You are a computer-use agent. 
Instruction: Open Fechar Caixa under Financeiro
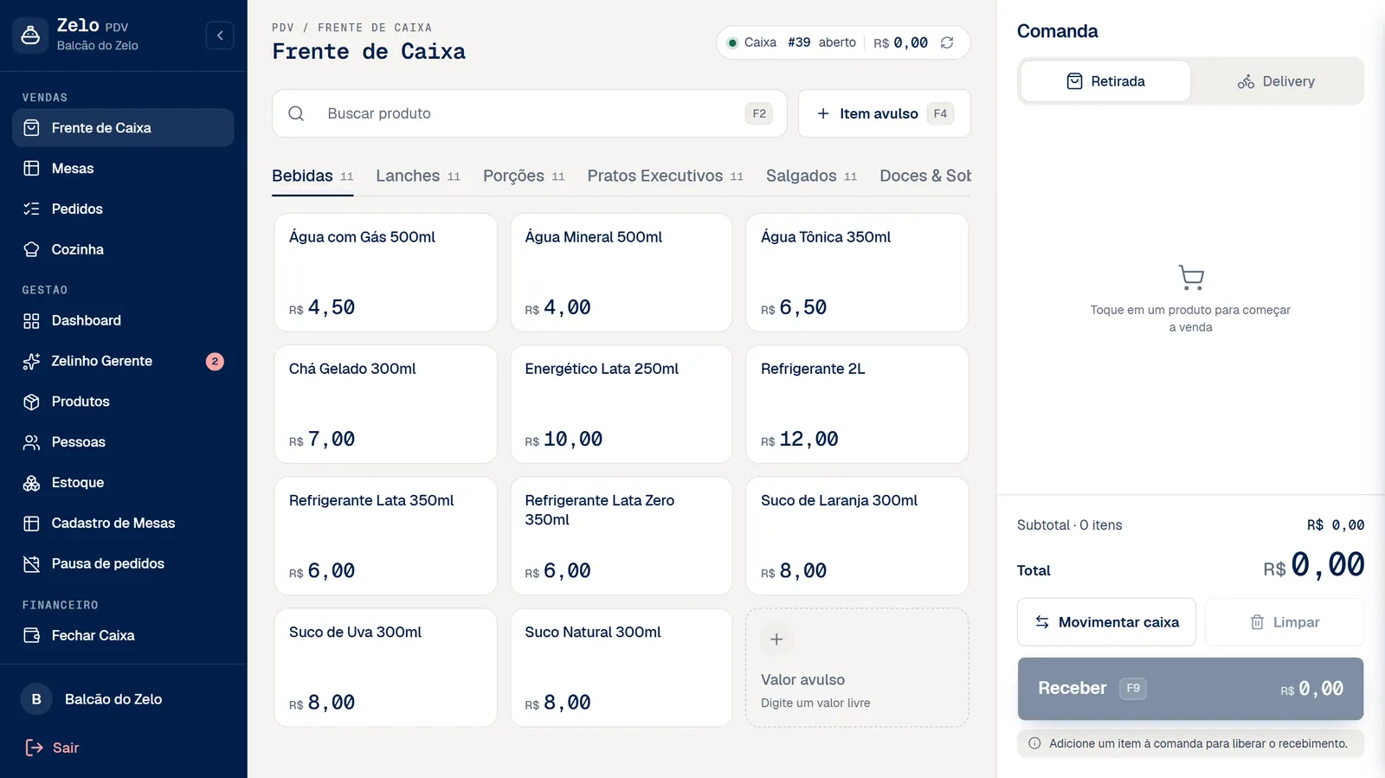point(123,635)
